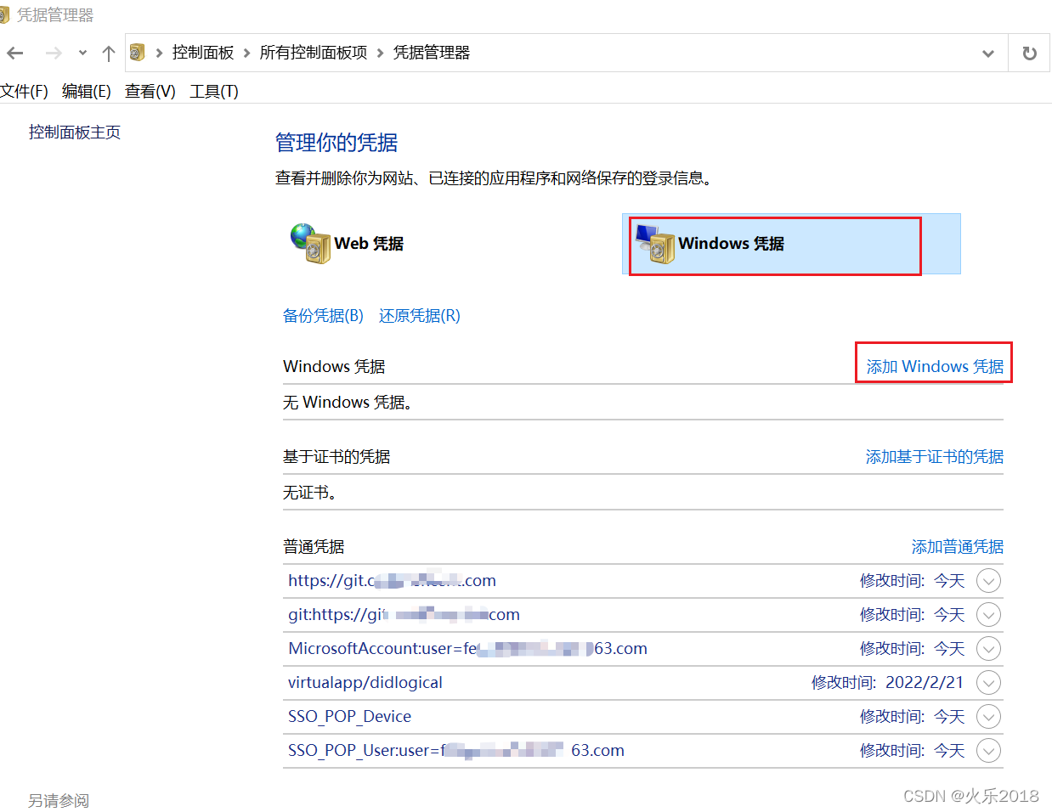
Task: Click the address bar folder icon
Action: (137, 53)
